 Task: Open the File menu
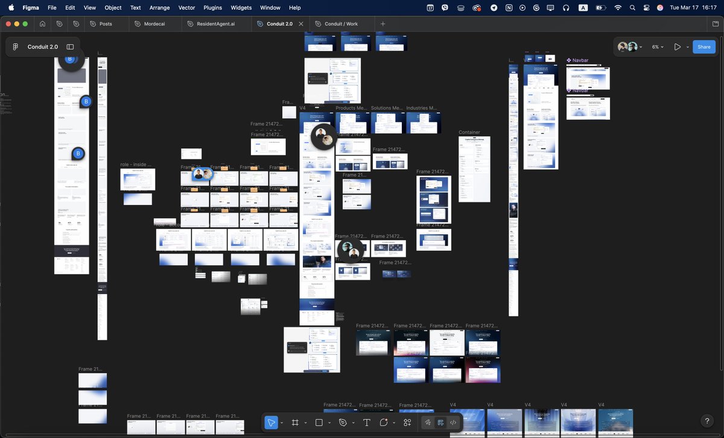coord(52,8)
